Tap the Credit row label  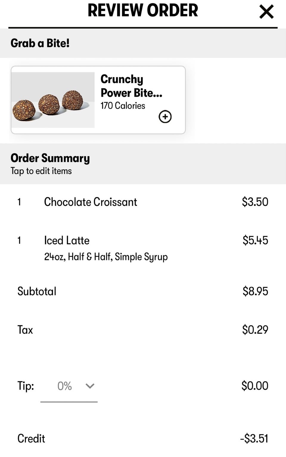click(31, 438)
